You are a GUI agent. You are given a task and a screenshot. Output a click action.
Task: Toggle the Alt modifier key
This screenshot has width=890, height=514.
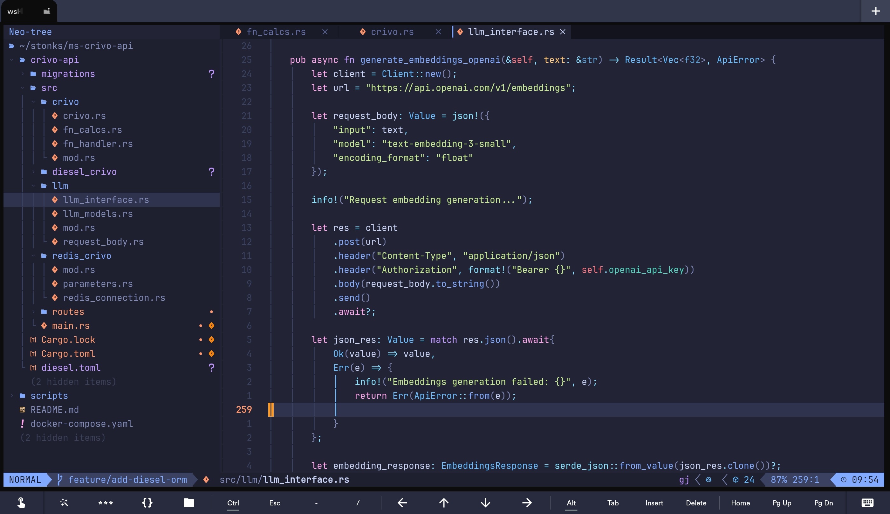[571, 503]
